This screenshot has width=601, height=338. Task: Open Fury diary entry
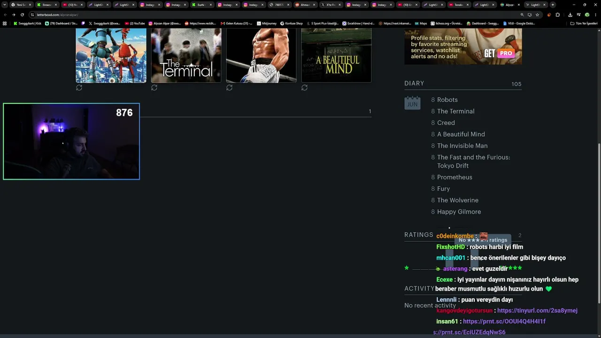[443, 189]
